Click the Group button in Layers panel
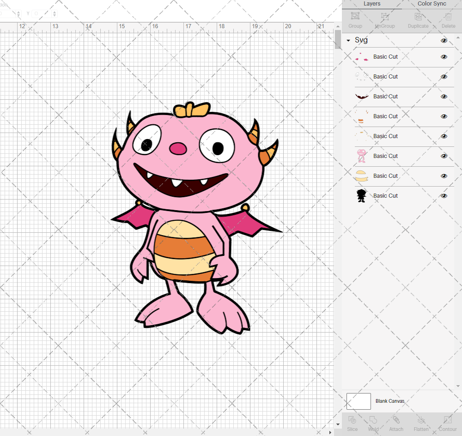This screenshot has width=462, height=436. point(355,20)
